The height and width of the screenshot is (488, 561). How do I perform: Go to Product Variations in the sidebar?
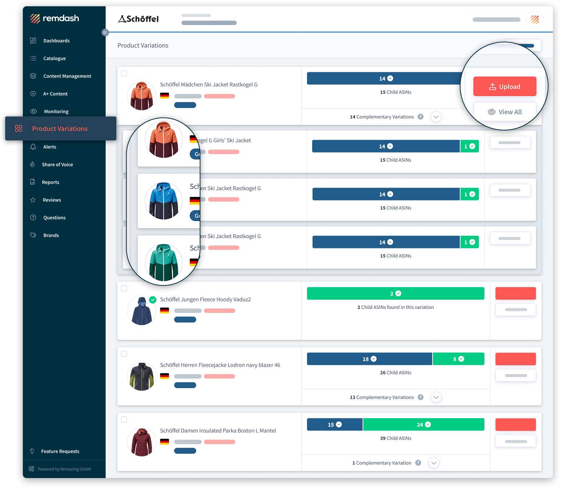pyautogui.click(x=61, y=129)
